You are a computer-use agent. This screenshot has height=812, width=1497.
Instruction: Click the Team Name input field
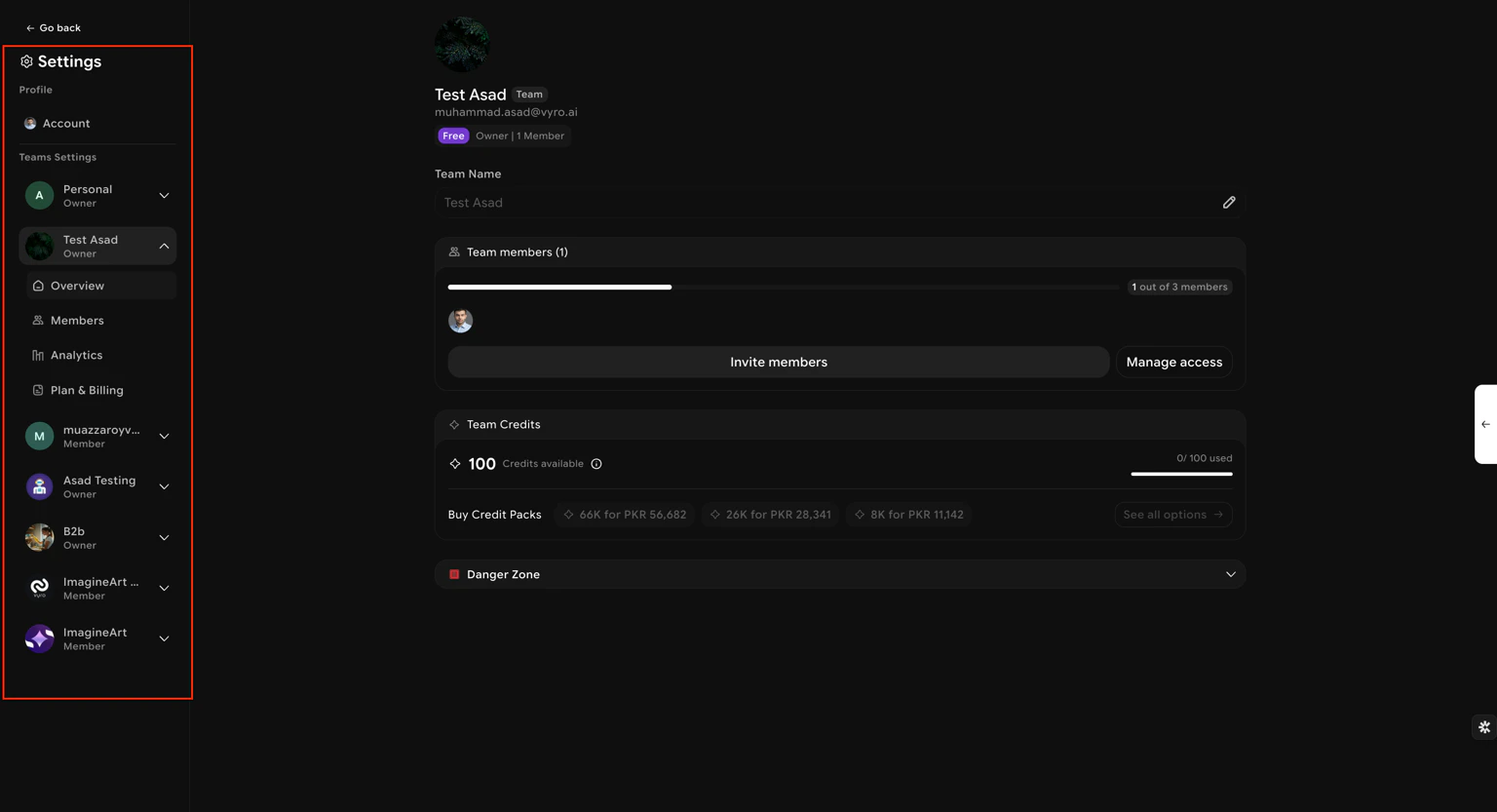coord(840,203)
